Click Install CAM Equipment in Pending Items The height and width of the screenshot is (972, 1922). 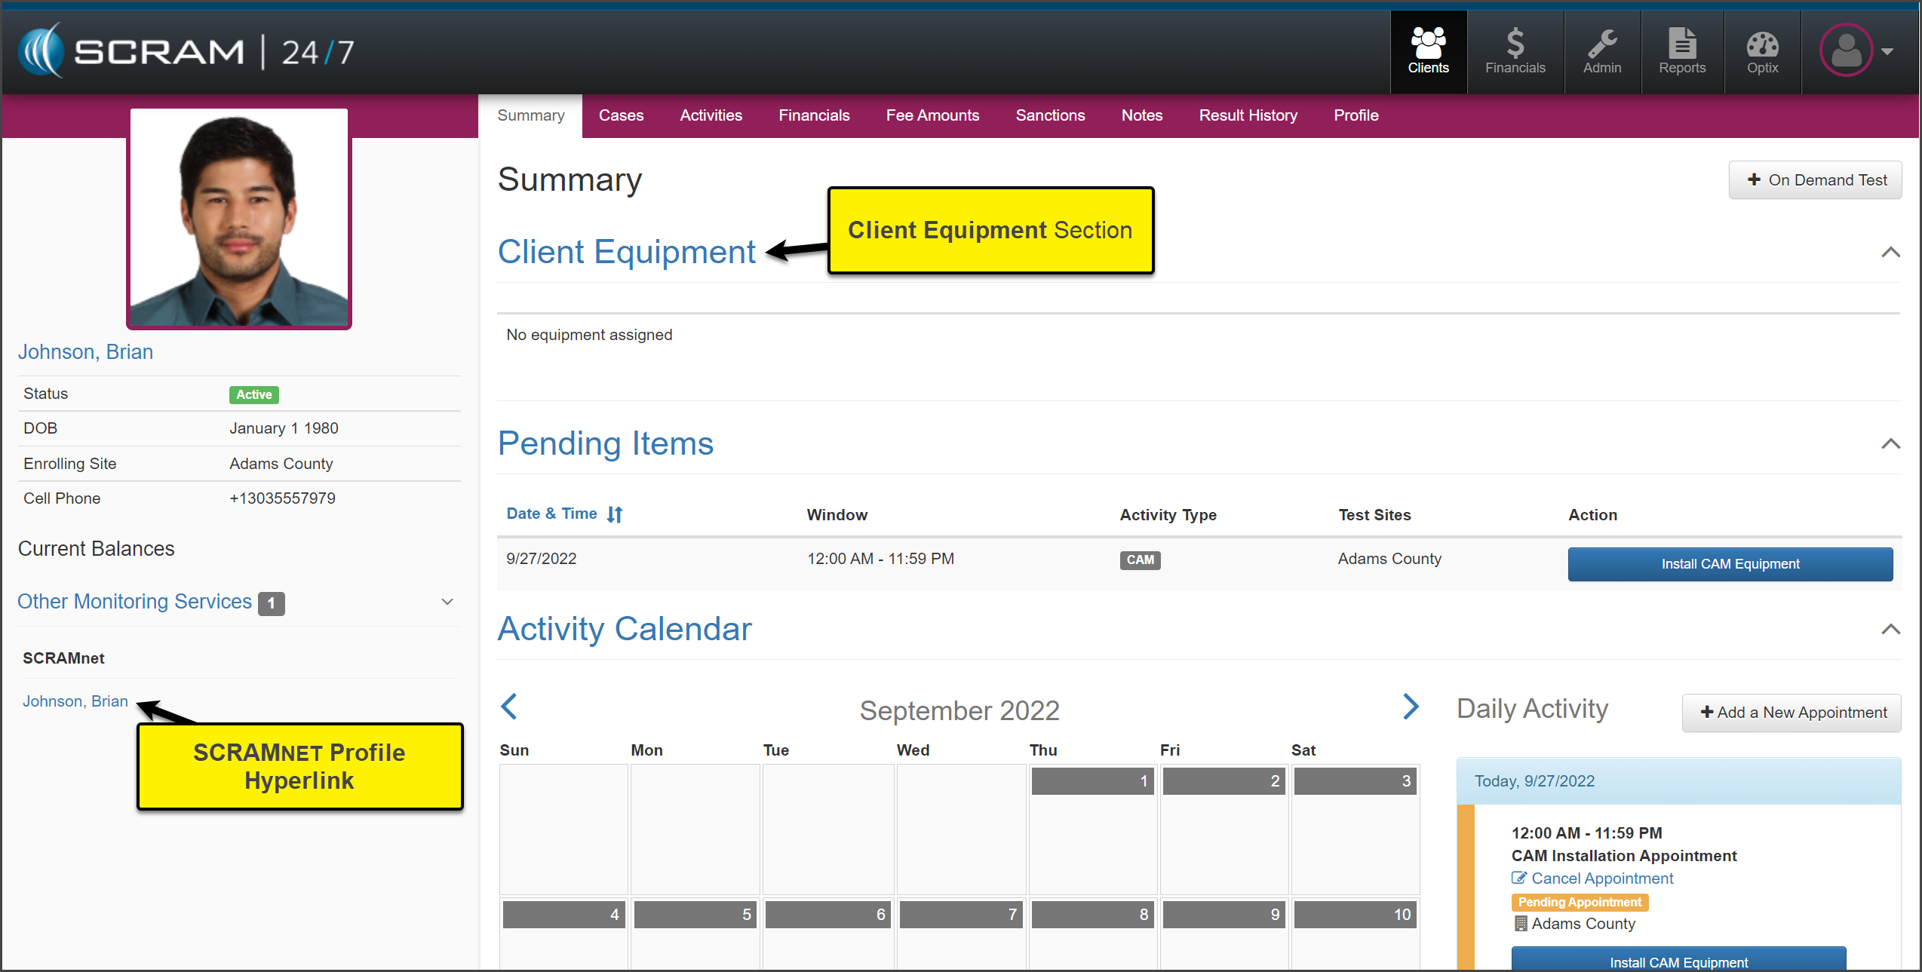[x=1730, y=564]
